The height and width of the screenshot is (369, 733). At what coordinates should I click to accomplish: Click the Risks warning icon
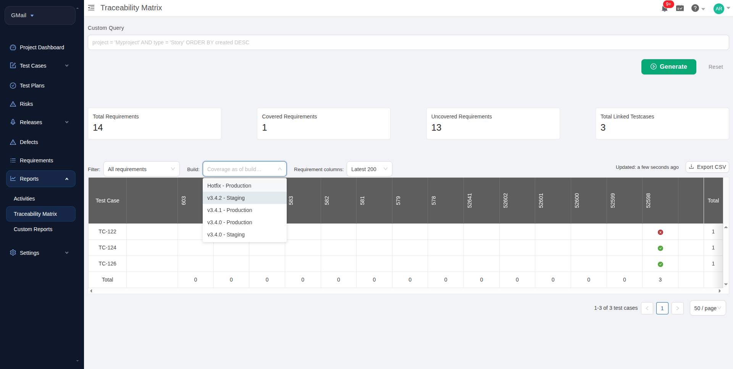tap(13, 104)
